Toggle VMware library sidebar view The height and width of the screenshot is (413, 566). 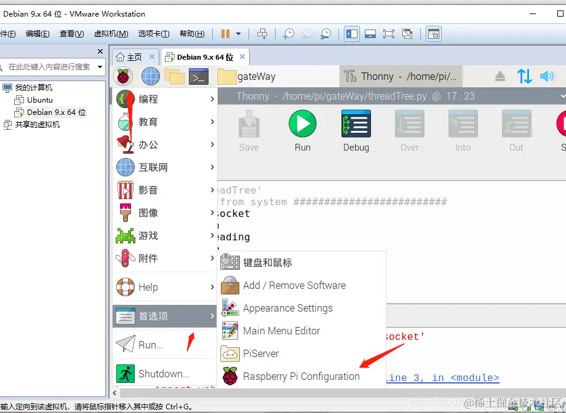pos(351,34)
